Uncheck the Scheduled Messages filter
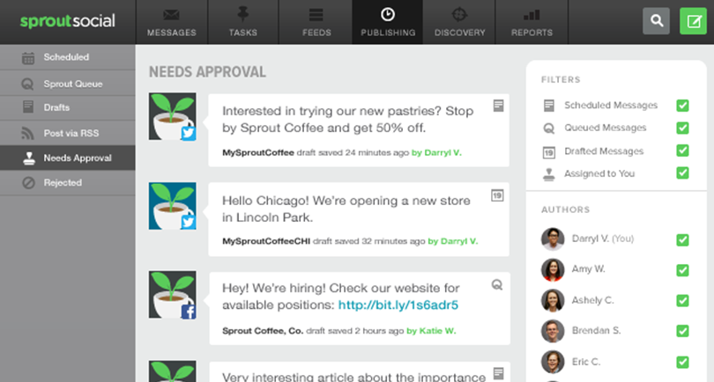714x382 pixels. click(x=682, y=106)
